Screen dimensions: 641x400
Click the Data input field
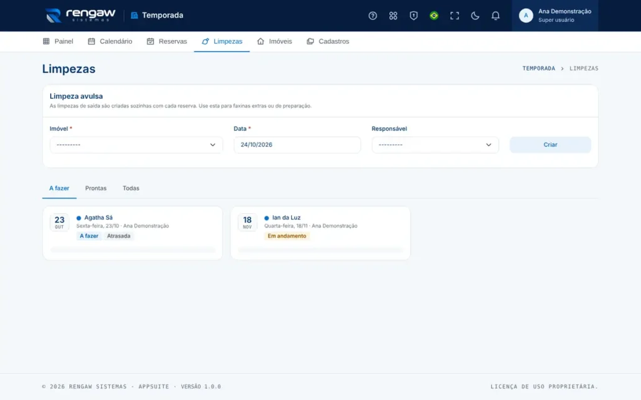pyautogui.click(x=297, y=145)
